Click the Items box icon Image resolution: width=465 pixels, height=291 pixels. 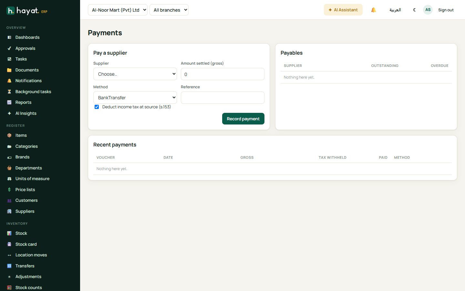pyautogui.click(x=9, y=135)
